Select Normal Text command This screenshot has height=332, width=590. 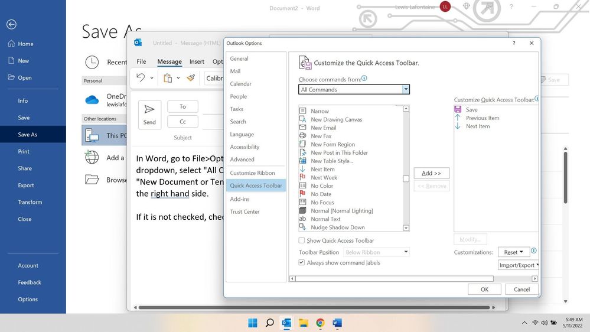pyautogui.click(x=325, y=219)
